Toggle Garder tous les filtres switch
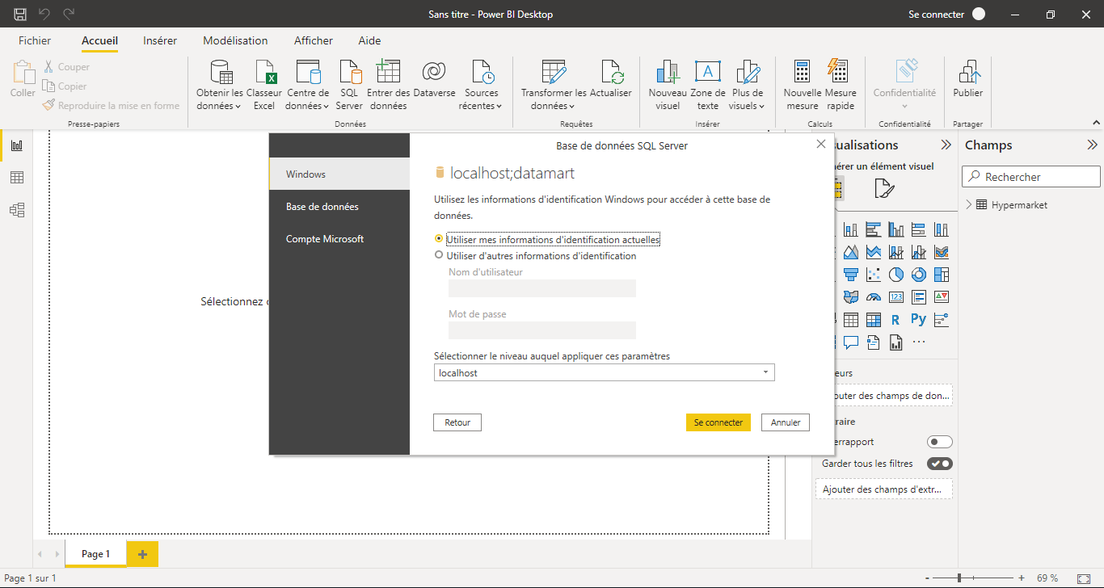1104x588 pixels. (x=940, y=464)
